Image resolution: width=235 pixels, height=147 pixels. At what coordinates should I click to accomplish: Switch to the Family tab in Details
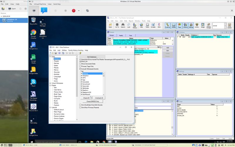coord(121,35)
